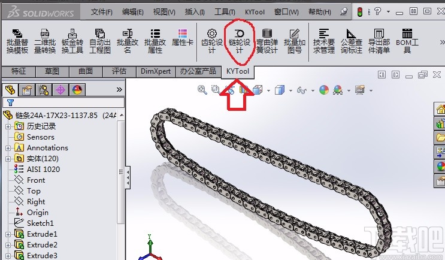445x260 pixels.
Task: Show more manager tabs via double chevron
Action: point(119,90)
